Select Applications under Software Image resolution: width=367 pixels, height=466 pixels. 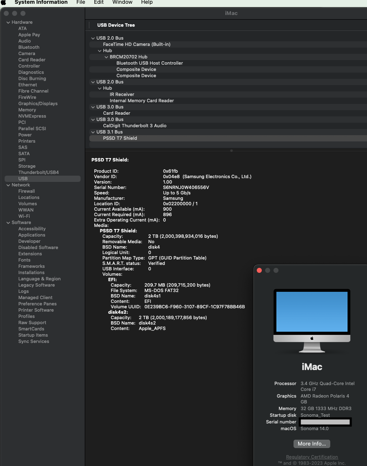(32, 235)
